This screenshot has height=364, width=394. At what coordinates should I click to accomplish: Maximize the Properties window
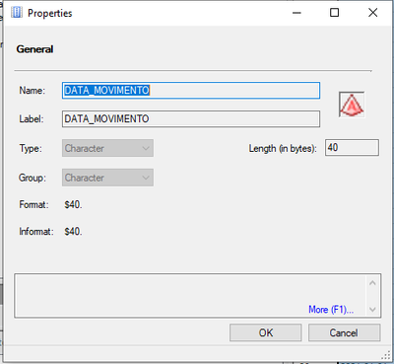tap(334, 13)
